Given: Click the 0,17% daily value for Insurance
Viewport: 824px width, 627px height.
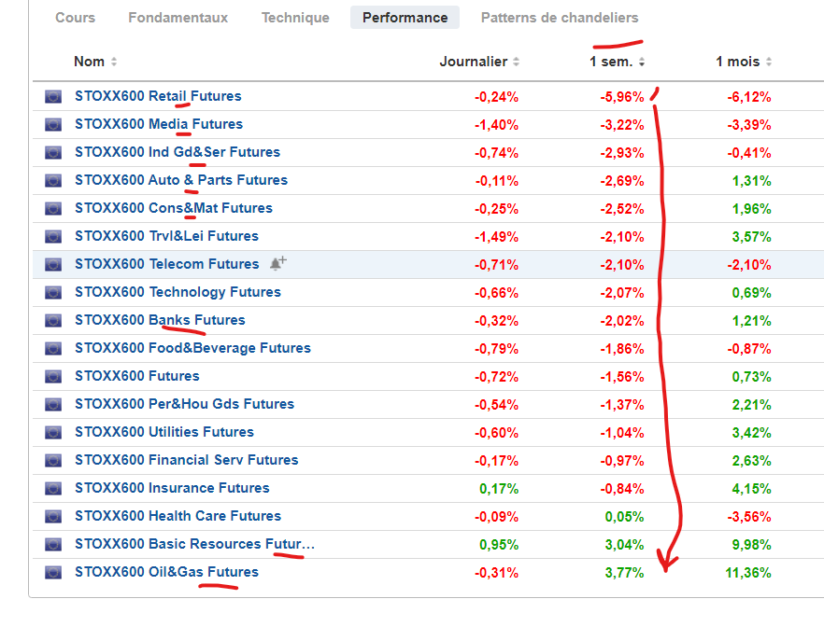Looking at the screenshot, I should (x=499, y=489).
